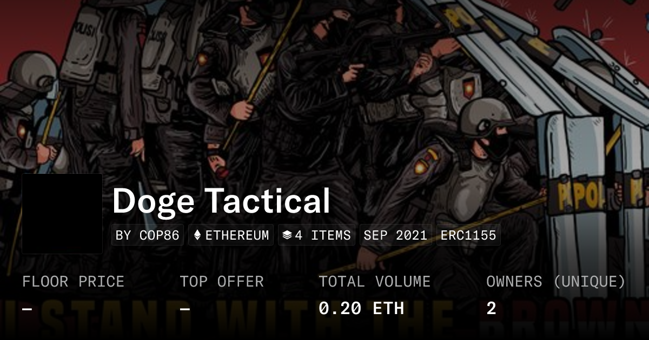Image resolution: width=649 pixels, height=340 pixels.
Task: Click the FLOOR PRICE heading
Action: [73, 282]
